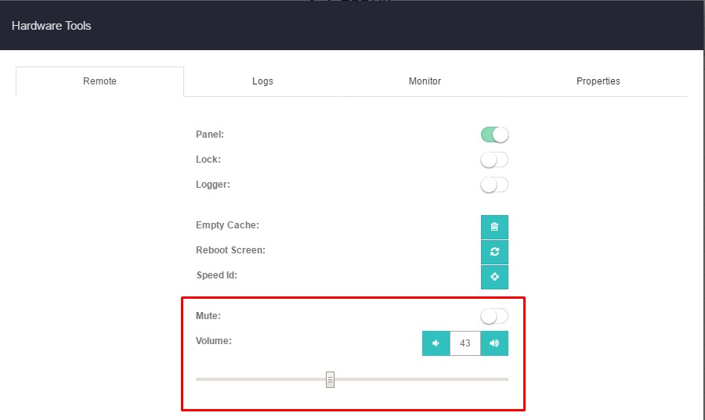
Task: Turn off the Panel toggle
Action: point(494,135)
